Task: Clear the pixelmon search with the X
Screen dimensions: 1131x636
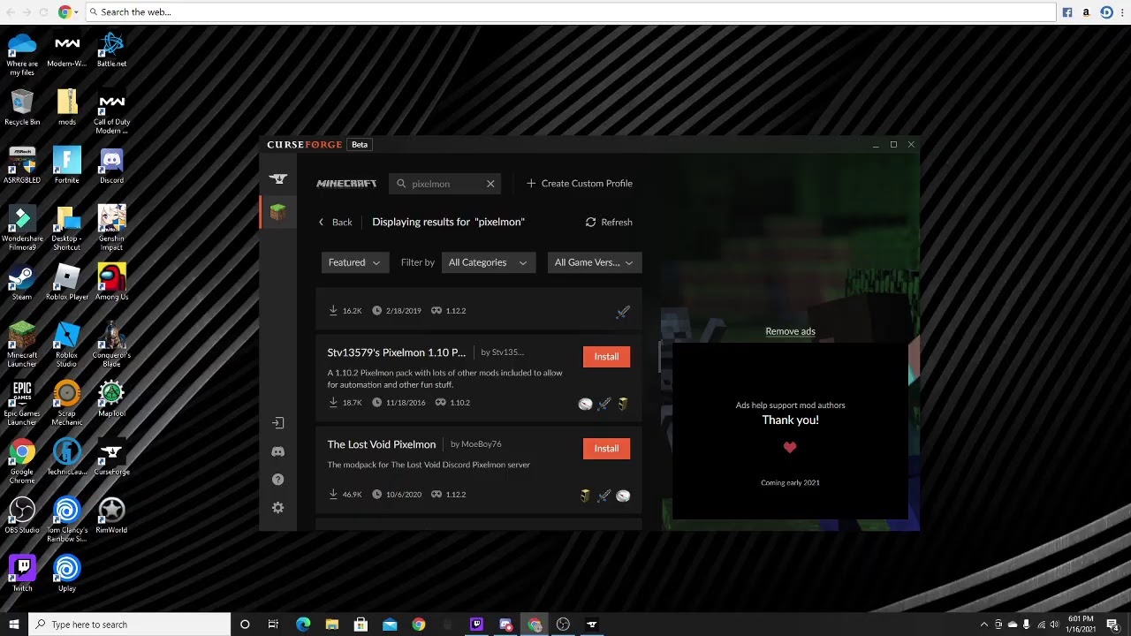Action: [490, 184]
